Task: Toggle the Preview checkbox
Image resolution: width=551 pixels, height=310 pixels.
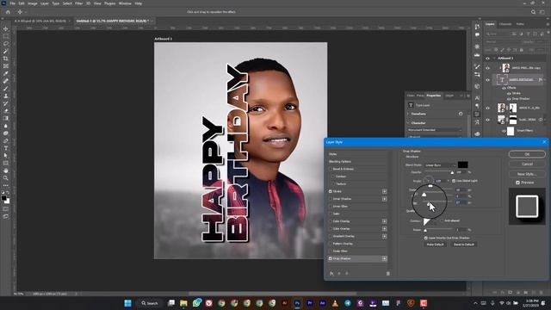Action: click(x=517, y=183)
